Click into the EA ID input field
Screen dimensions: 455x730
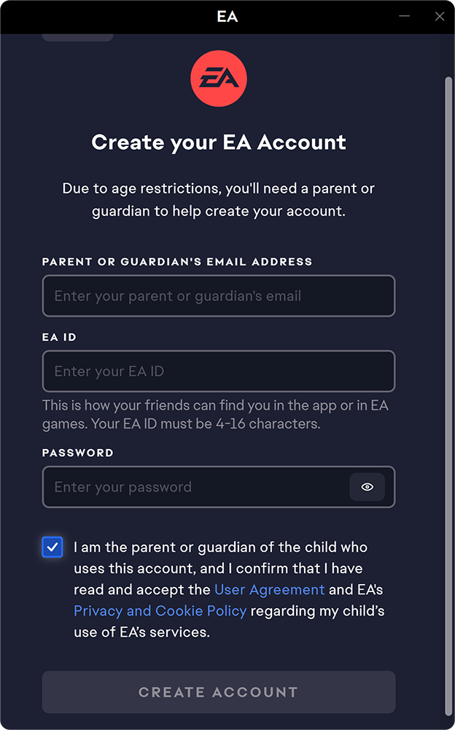[x=218, y=371]
